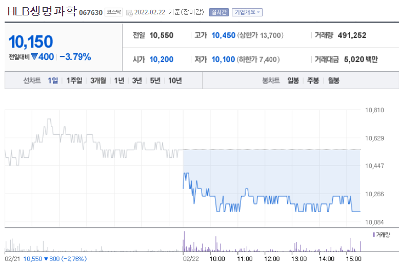Viewport: 399px width, 271px height.
Task: Show the 3년 chart
Action: pos(137,80)
